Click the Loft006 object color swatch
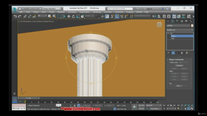 (192, 26)
